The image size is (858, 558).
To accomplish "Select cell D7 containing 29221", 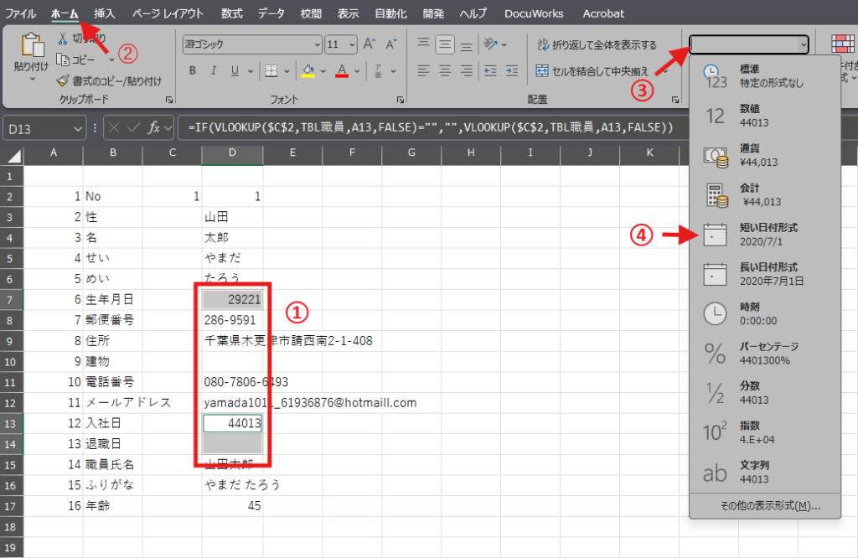I will click(x=233, y=299).
